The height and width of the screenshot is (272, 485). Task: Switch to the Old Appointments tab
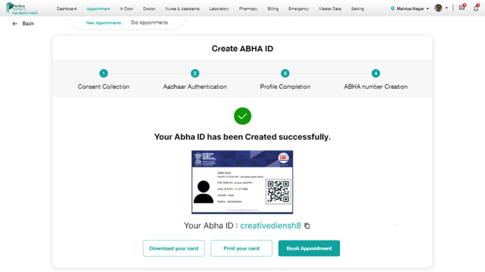(x=149, y=23)
